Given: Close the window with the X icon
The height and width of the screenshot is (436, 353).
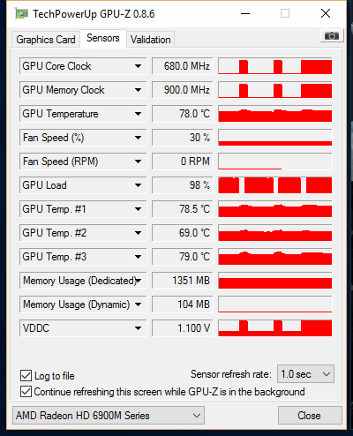Looking at the screenshot, I should 326,13.
